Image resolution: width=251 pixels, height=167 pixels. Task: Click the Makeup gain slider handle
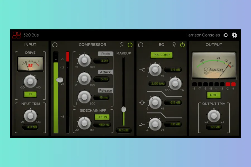(124, 109)
